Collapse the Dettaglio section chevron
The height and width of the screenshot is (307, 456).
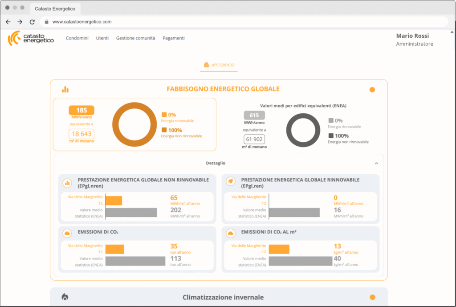point(376,163)
